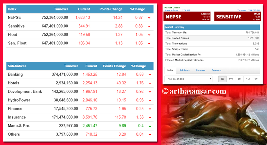The height and width of the screenshot is (145, 267).
Task: Switch chart range to 1W
Action: [x=231, y=79]
